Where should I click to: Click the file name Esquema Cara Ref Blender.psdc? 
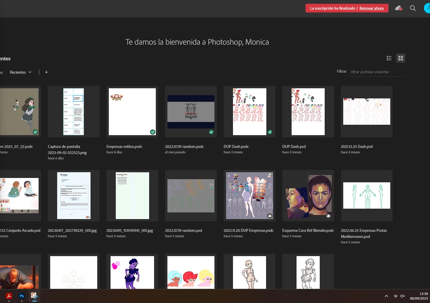pyautogui.click(x=308, y=231)
